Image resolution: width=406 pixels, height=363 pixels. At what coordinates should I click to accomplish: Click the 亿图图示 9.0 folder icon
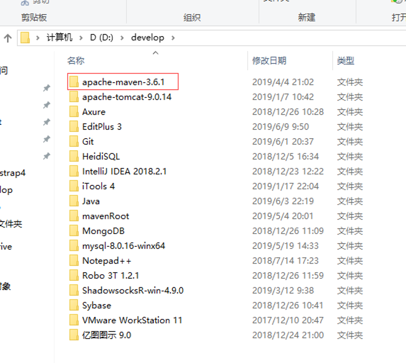pos(74,335)
